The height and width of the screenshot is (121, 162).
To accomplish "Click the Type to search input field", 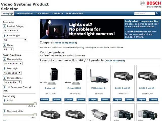I will click(x=145, y=13).
